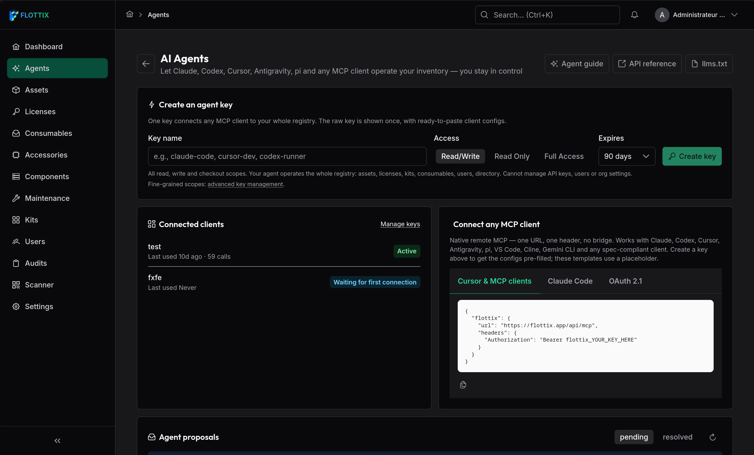Viewport: 754px width, 455px height.
Task: Open Accessories in the sidebar
Action: [57, 155]
